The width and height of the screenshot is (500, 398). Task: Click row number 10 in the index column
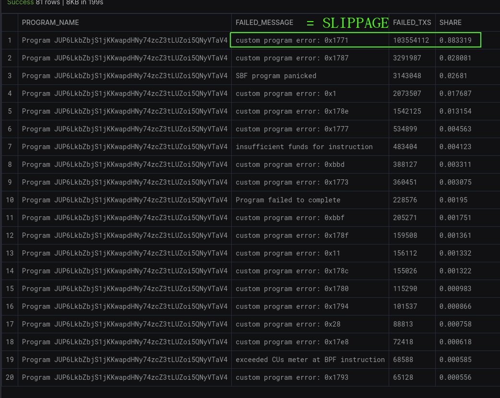click(10, 200)
